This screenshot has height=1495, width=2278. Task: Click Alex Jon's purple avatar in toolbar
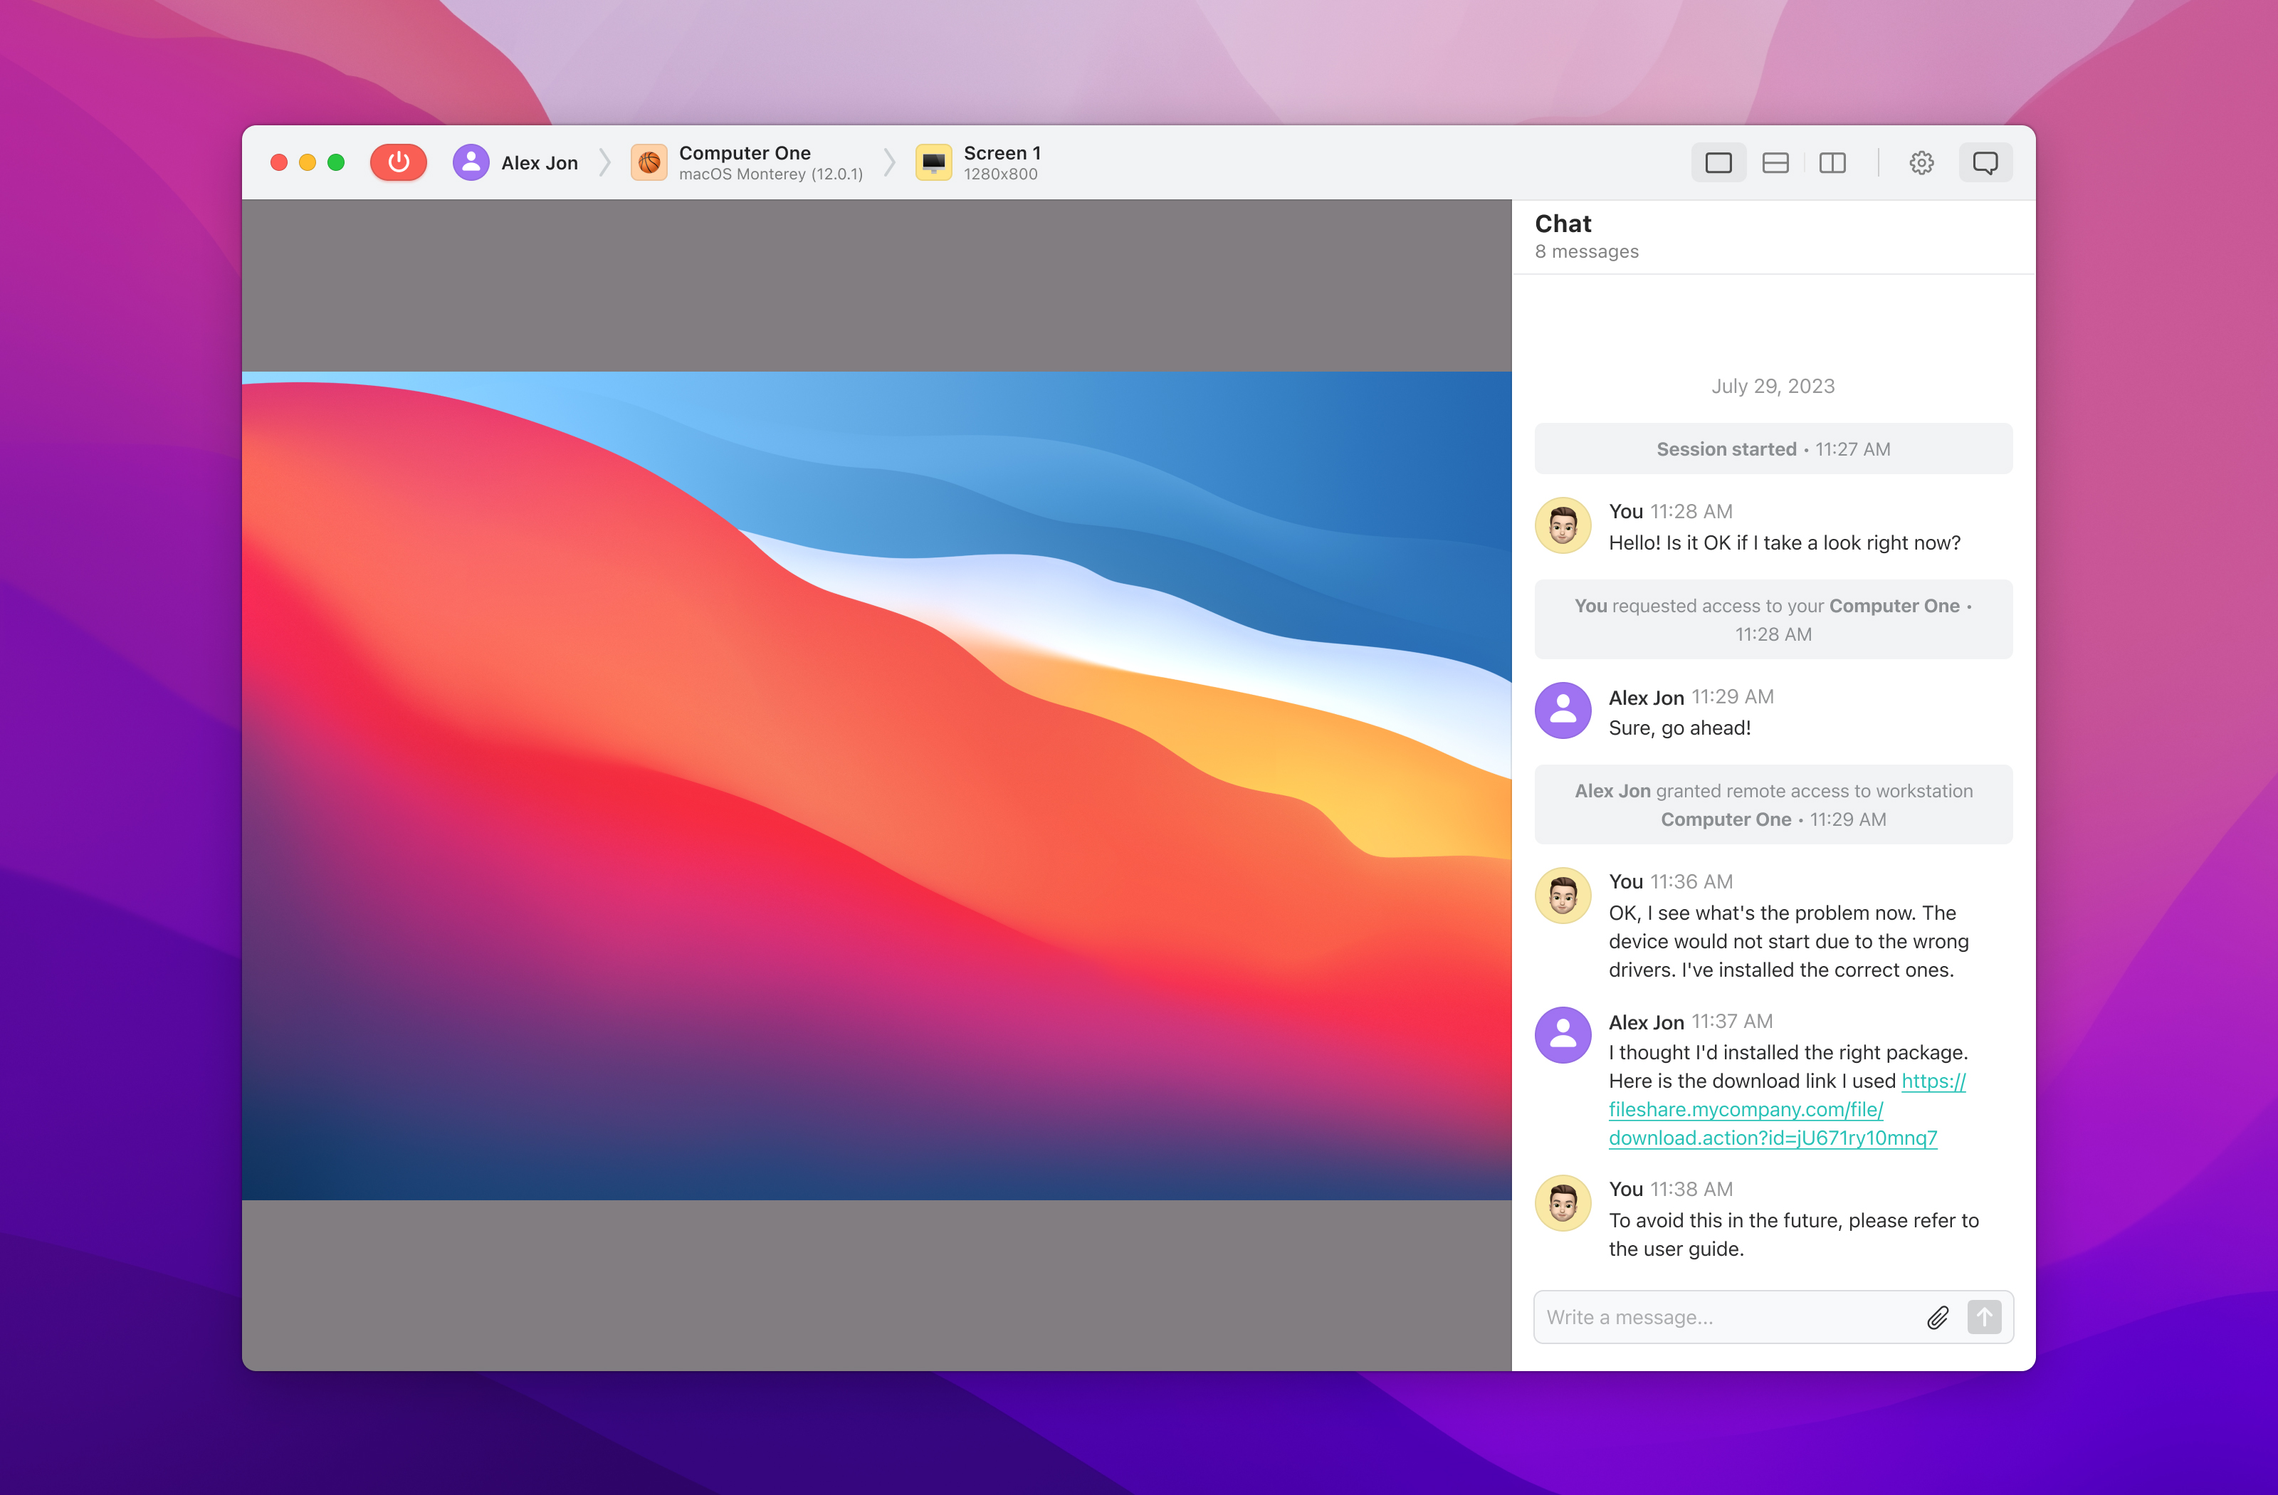(x=471, y=163)
